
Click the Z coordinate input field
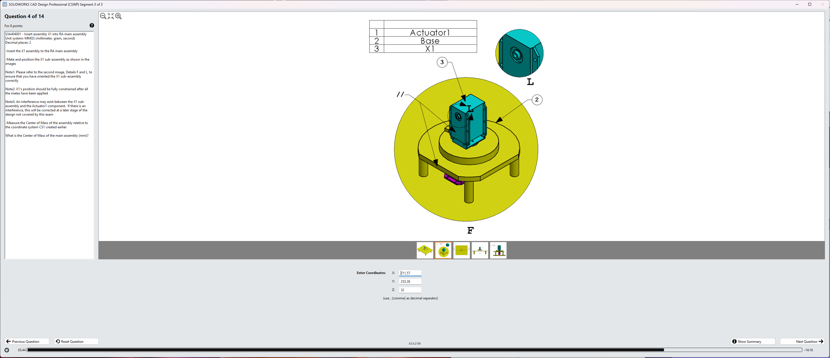pos(410,290)
